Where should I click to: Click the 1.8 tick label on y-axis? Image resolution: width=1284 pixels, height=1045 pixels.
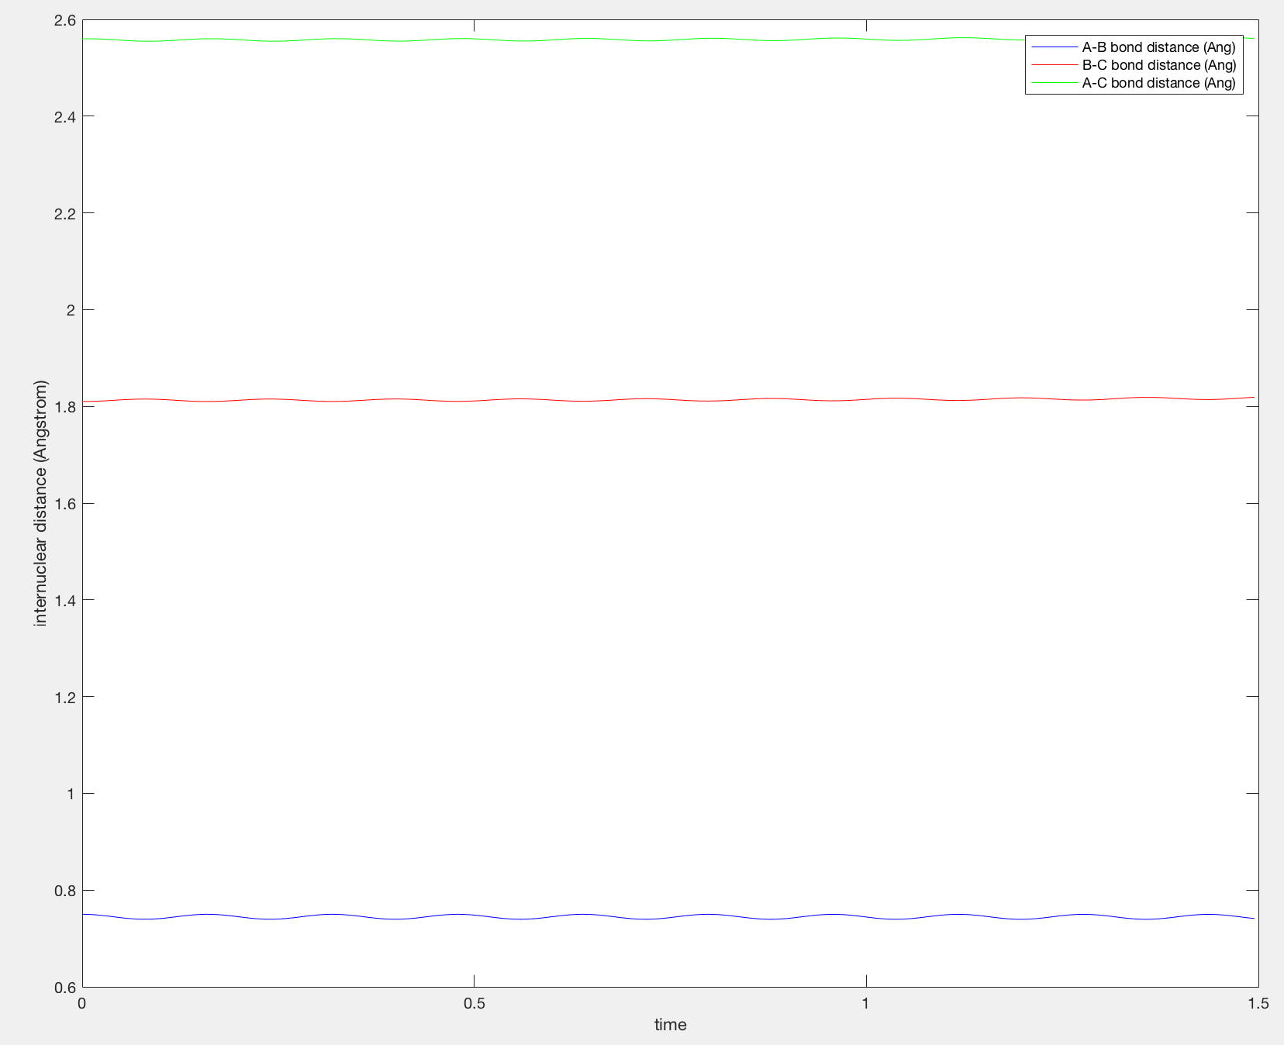click(64, 407)
